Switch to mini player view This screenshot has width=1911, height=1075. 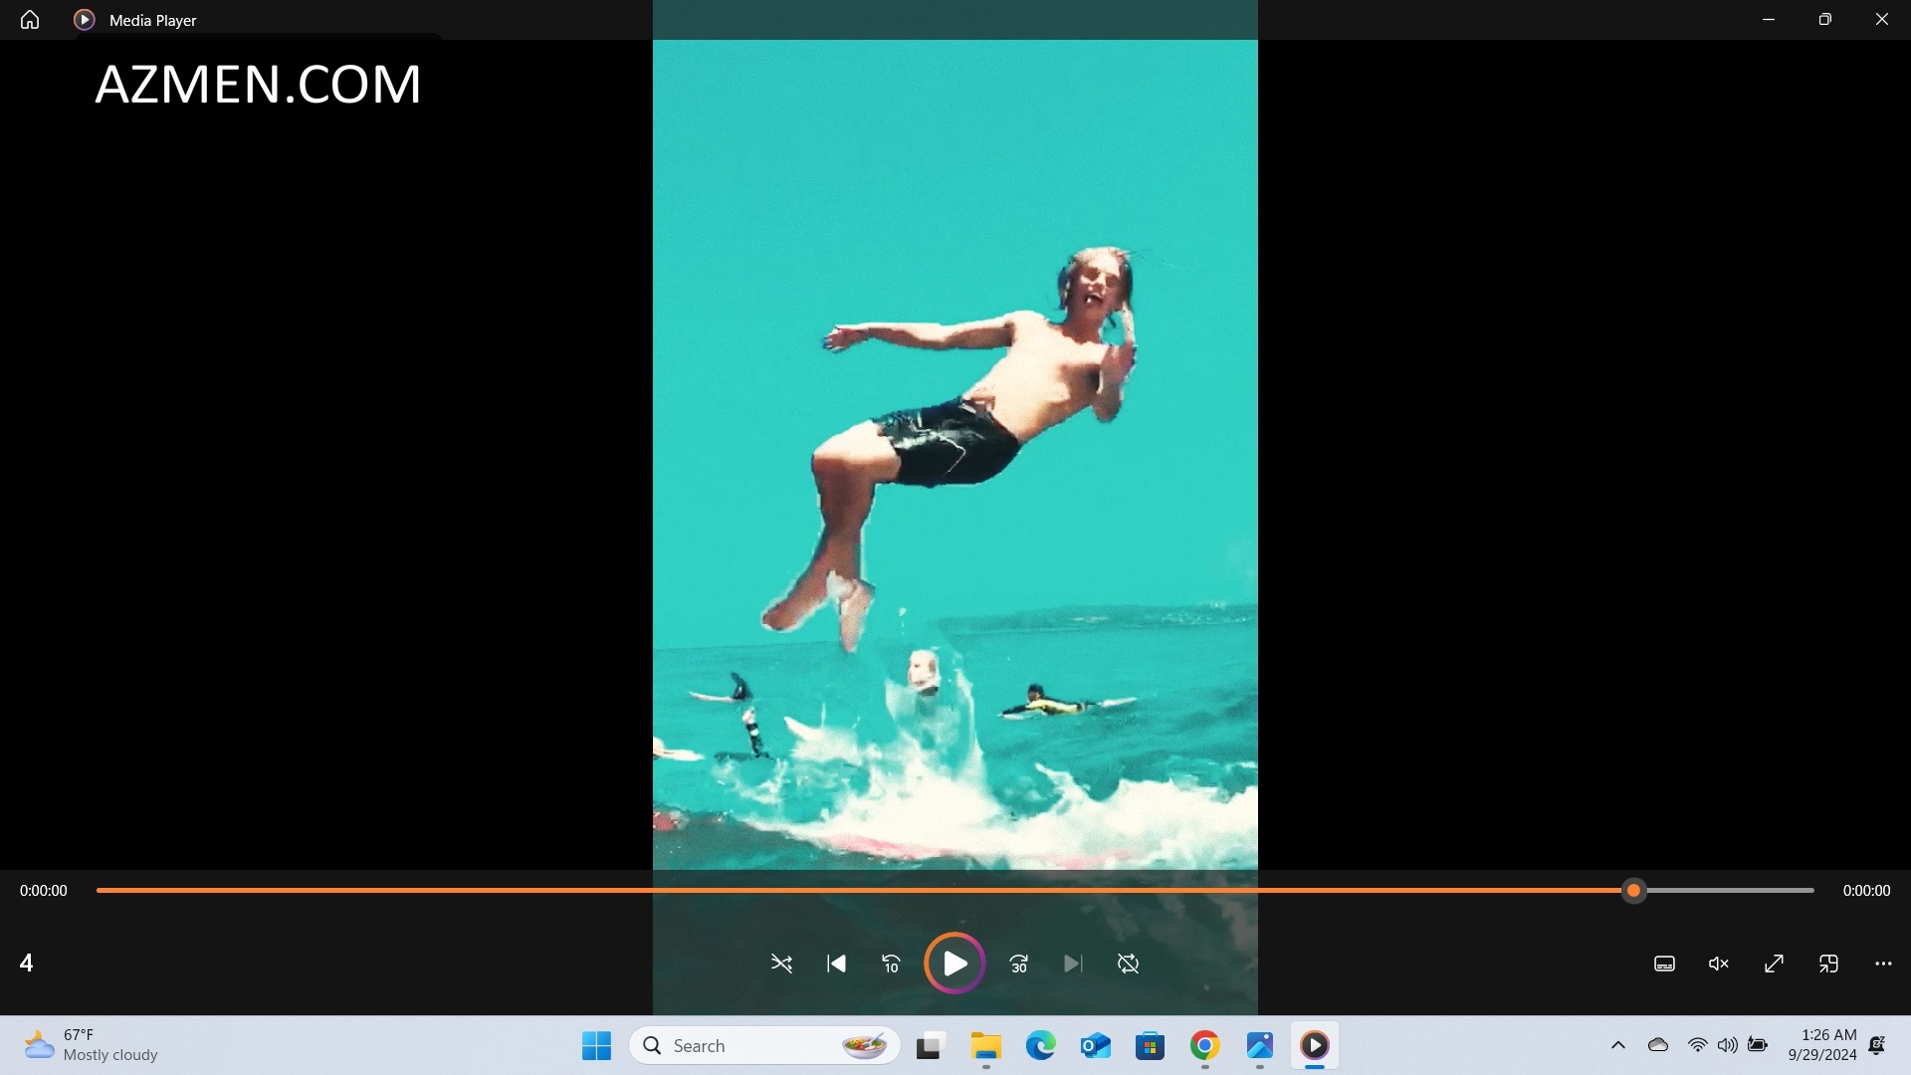[1828, 964]
